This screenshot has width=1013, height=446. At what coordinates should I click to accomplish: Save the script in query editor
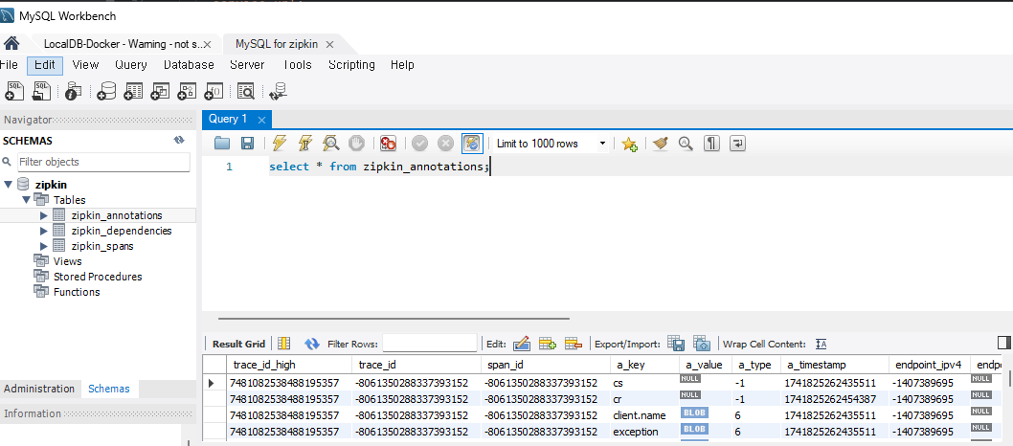tap(247, 144)
